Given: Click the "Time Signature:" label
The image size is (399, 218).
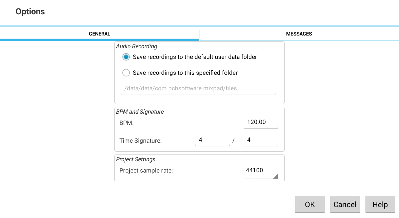Looking at the screenshot, I should (140, 141).
